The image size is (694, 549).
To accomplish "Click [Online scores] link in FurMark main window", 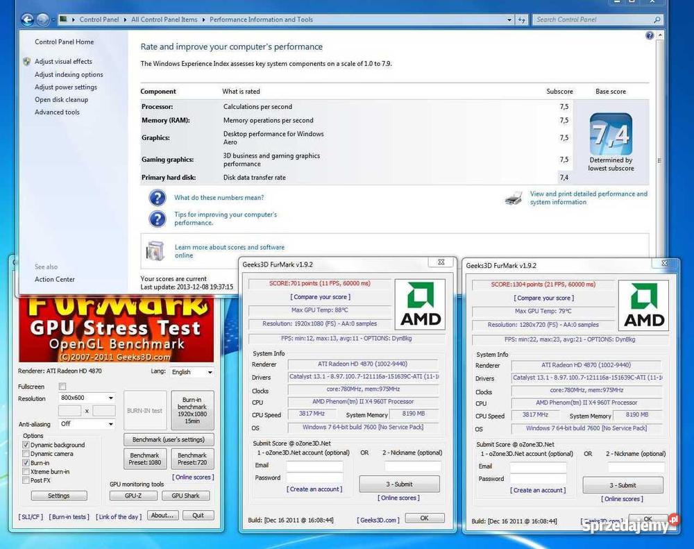I will tap(193, 478).
